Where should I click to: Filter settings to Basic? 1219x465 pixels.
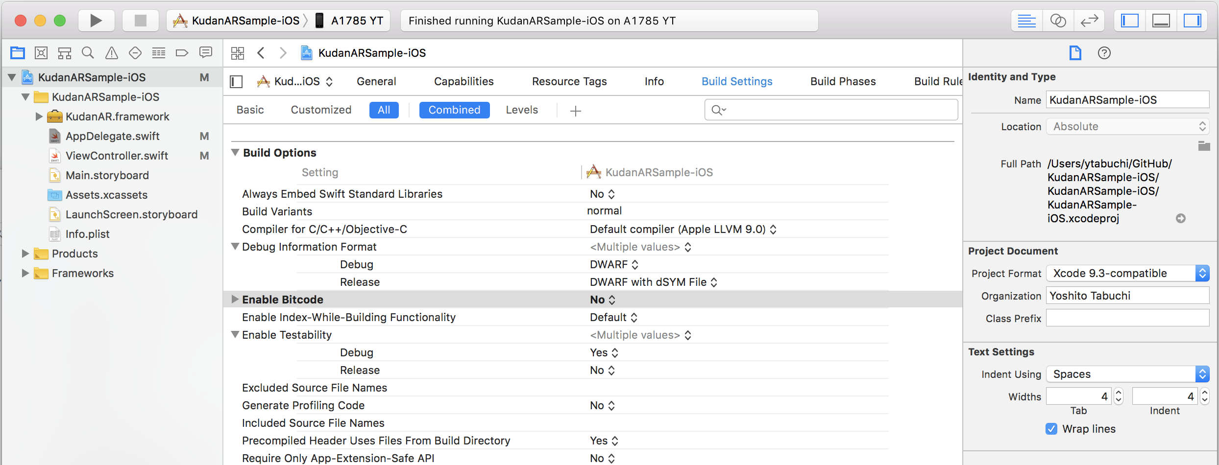tap(250, 110)
